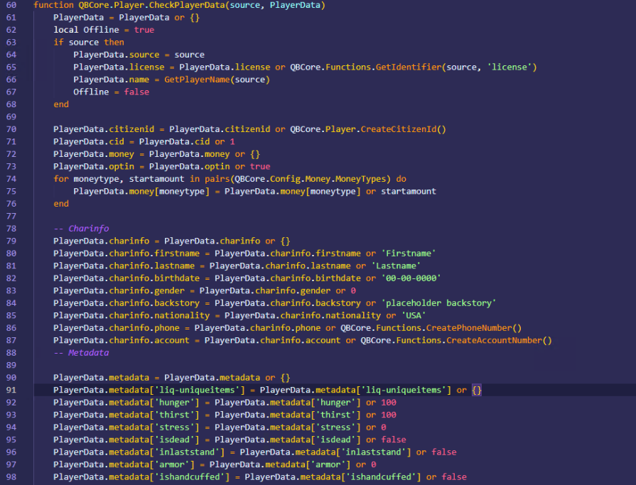Image resolution: width=636 pixels, height=485 pixels.
Task: Click the end keyword on line 76
Action: 60,203
